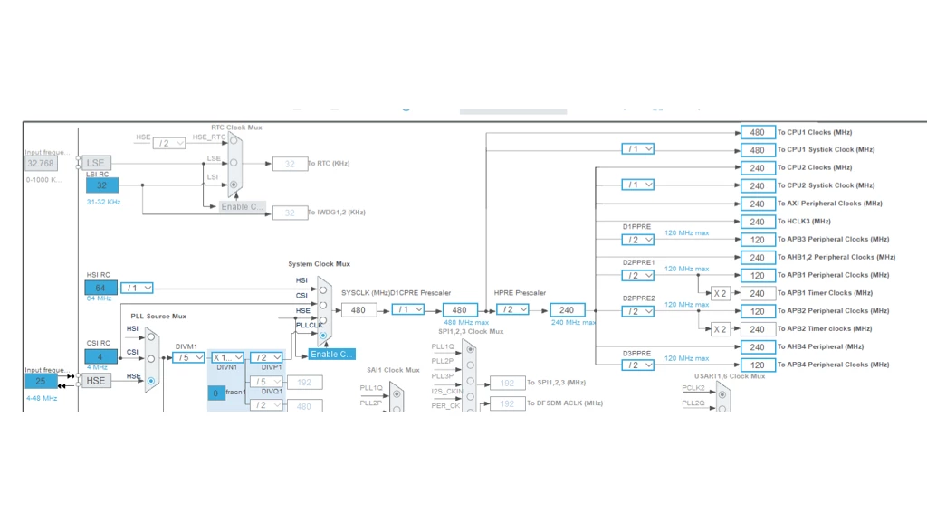Click the To APB3 Peripheral Clocks 120 value
This screenshot has height=521, width=927.
click(x=758, y=240)
